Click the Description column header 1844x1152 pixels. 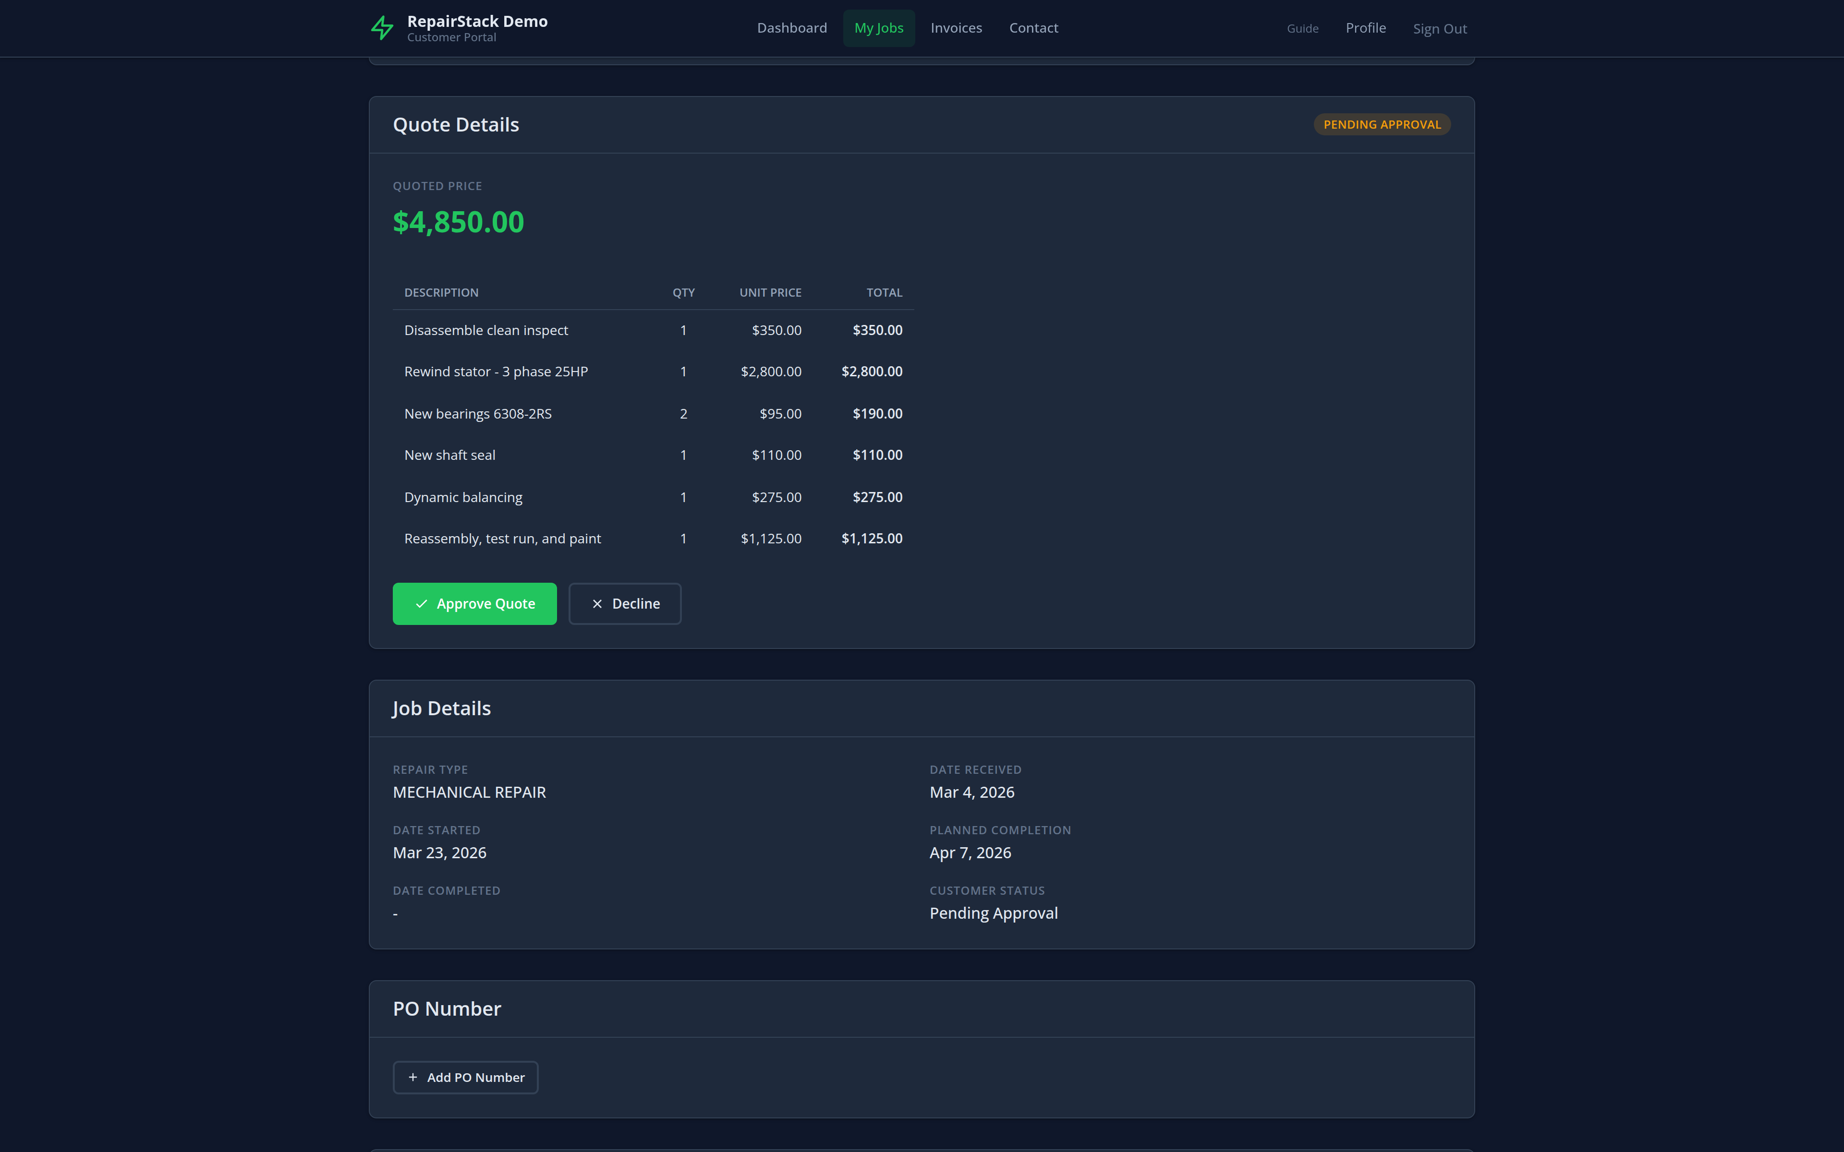point(441,293)
